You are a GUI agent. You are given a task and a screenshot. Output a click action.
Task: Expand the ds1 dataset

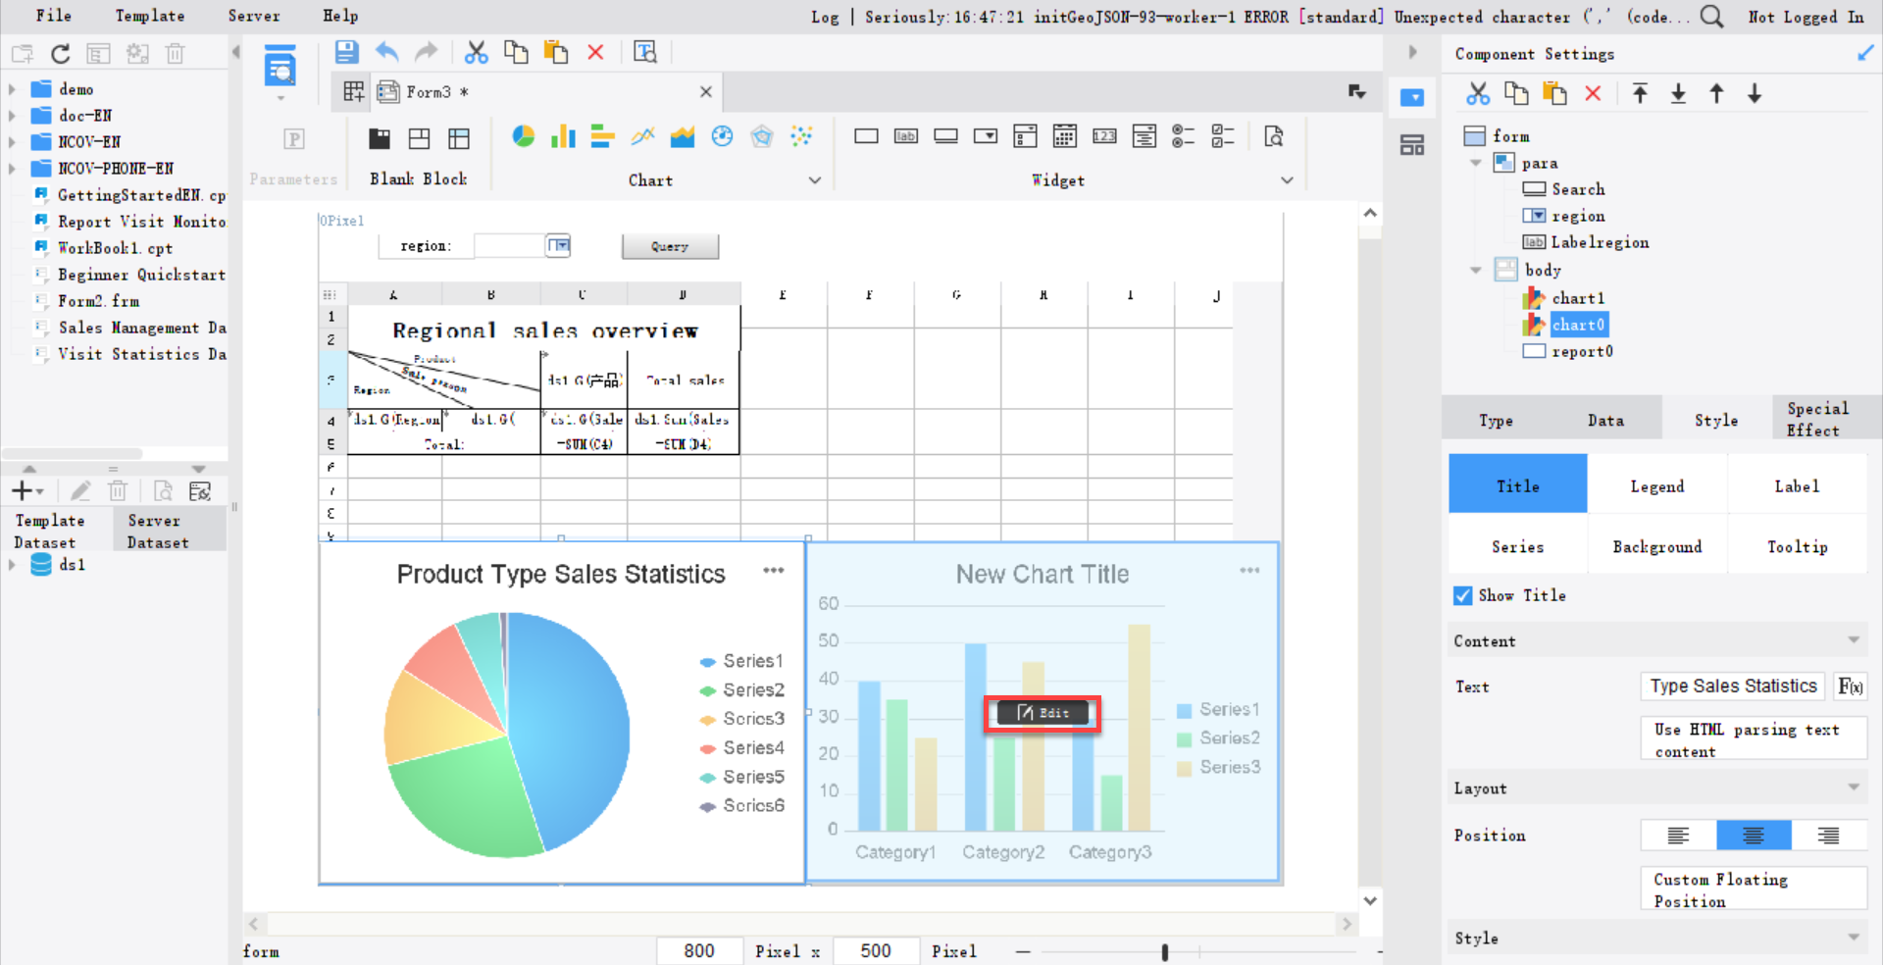(13, 565)
